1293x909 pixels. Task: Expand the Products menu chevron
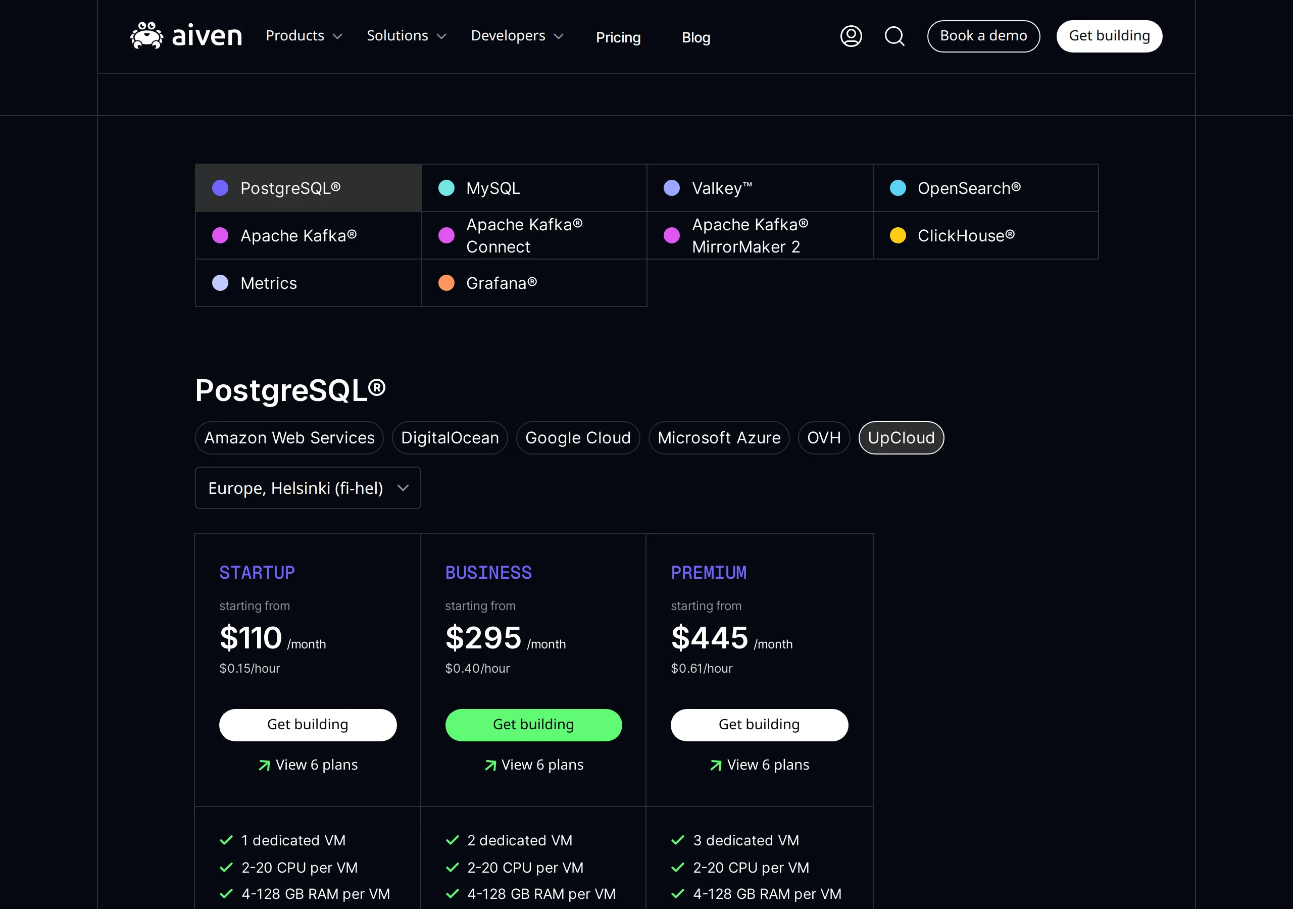point(337,36)
